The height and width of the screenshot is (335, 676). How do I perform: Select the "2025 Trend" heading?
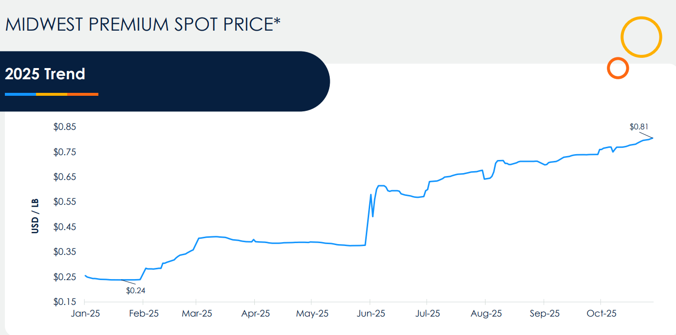point(45,74)
